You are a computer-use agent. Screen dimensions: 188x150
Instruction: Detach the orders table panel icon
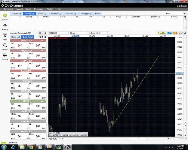click(185, 13)
